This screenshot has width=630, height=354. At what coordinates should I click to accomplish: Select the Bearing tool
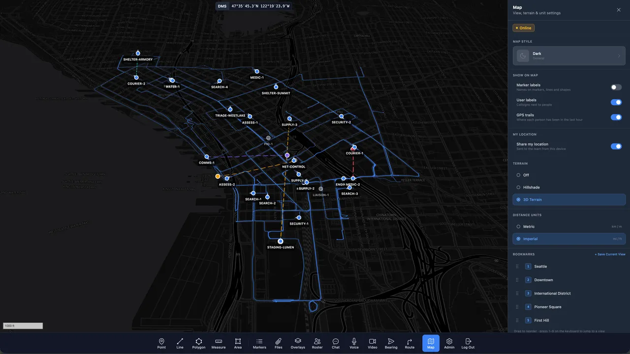391,343
